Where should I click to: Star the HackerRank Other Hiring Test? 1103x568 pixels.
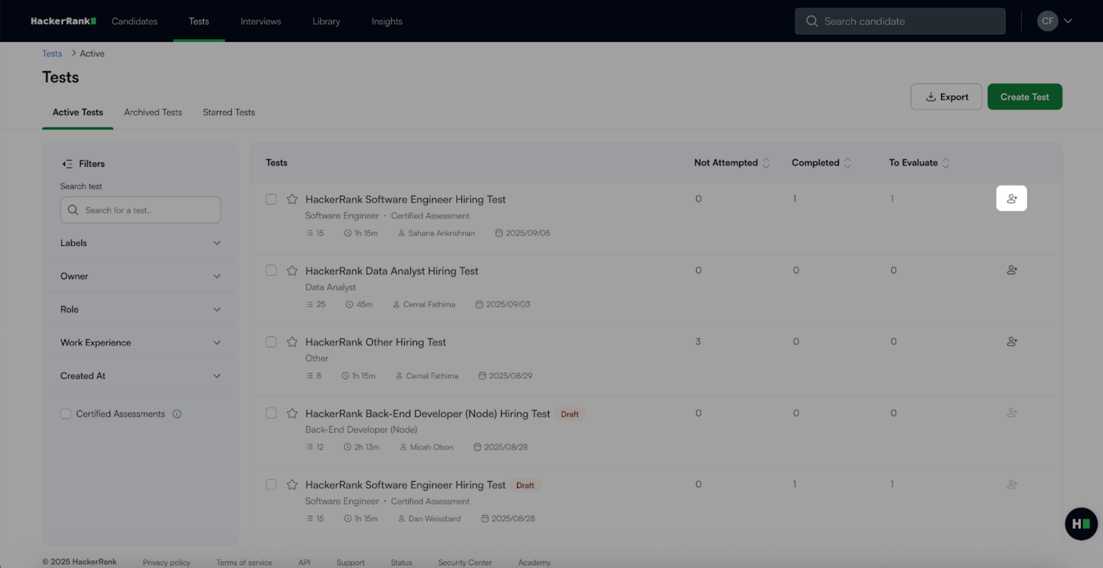click(x=292, y=342)
